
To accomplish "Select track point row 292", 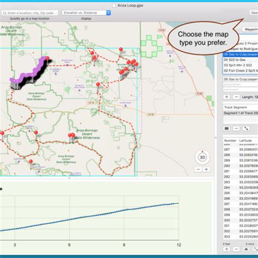I will (x=241, y=177).
